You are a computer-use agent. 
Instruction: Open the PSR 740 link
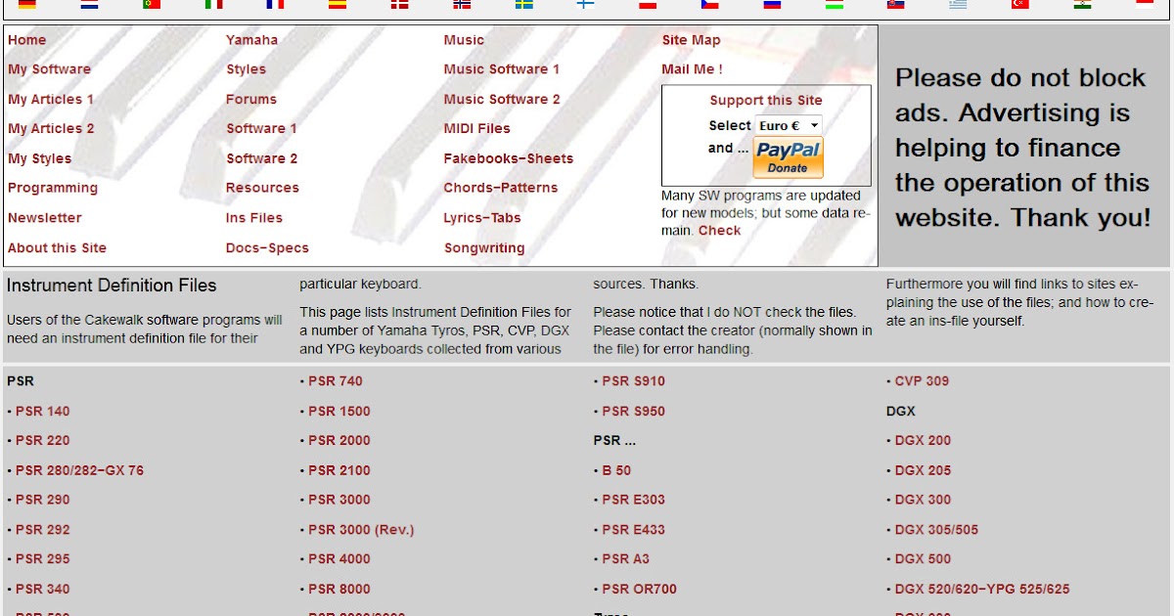pos(336,381)
